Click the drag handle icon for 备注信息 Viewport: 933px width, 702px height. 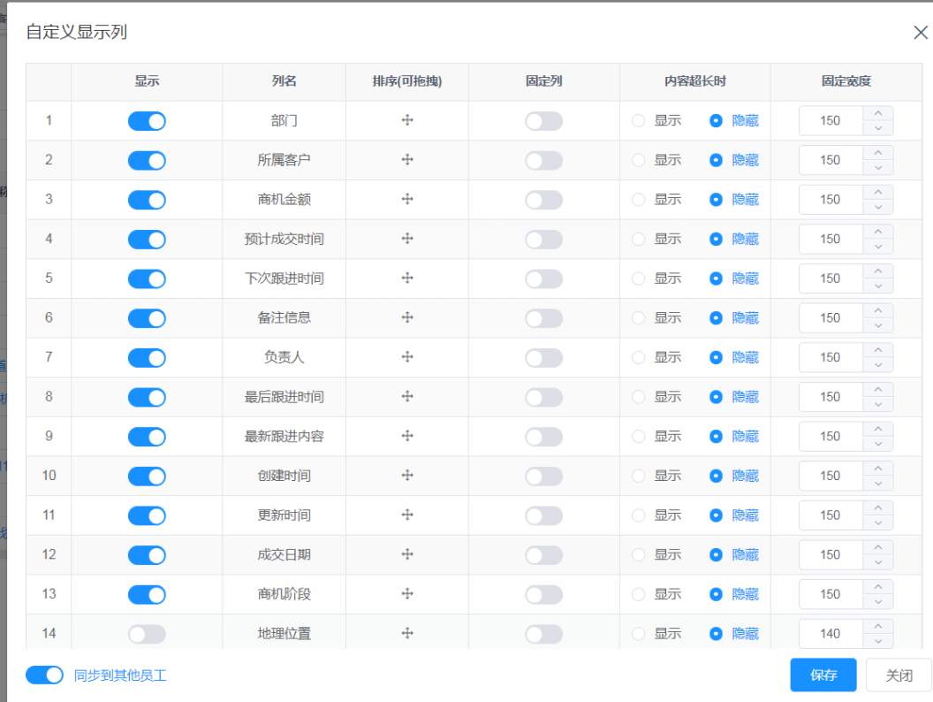click(406, 317)
